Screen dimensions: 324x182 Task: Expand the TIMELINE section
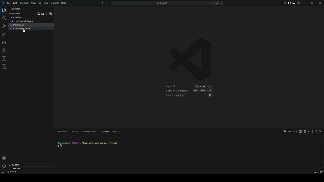tap(15, 168)
